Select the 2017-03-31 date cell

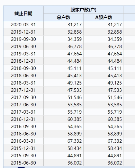point(23,112)
